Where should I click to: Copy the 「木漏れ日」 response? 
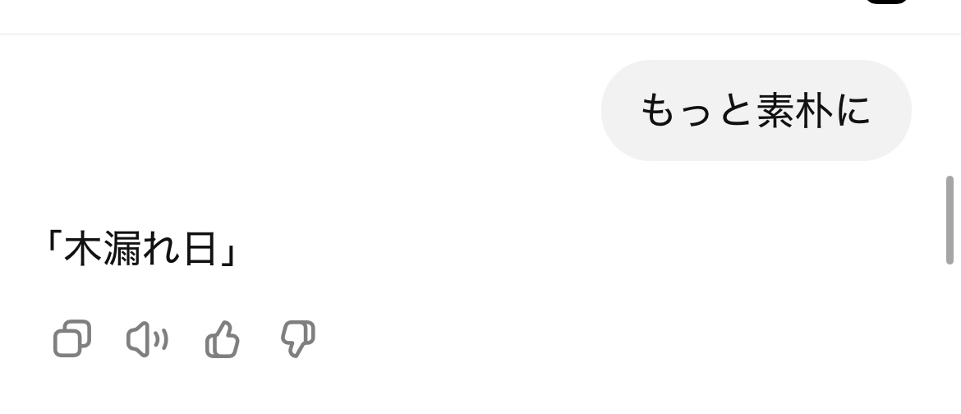(72, 338)
